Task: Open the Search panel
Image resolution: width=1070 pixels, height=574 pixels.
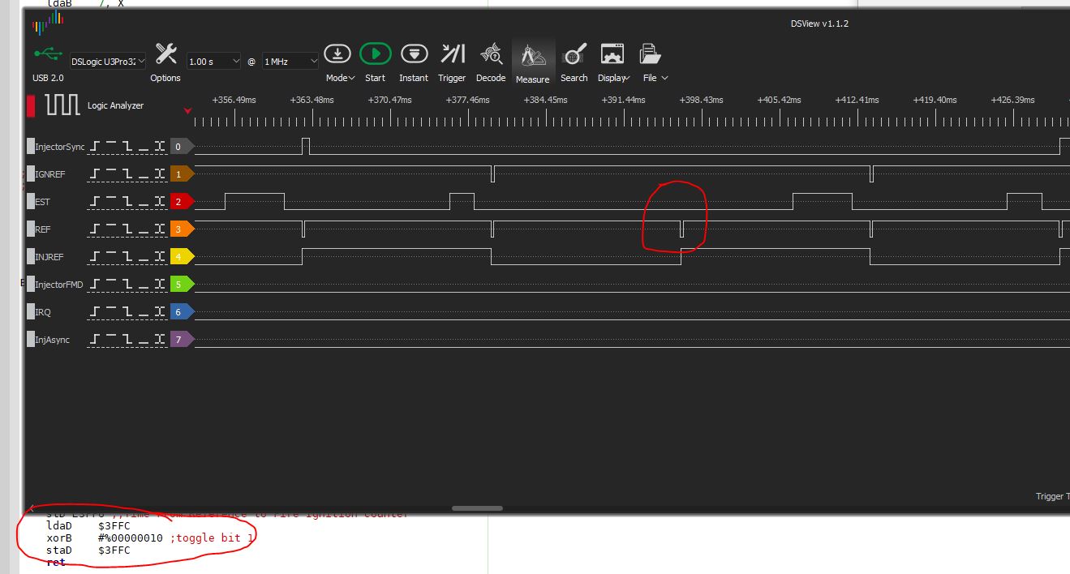Action: 574,62
